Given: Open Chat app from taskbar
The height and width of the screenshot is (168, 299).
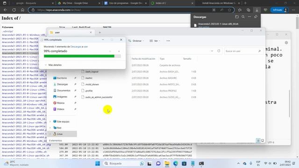Looking at the screenshot, I should [158, 163].
